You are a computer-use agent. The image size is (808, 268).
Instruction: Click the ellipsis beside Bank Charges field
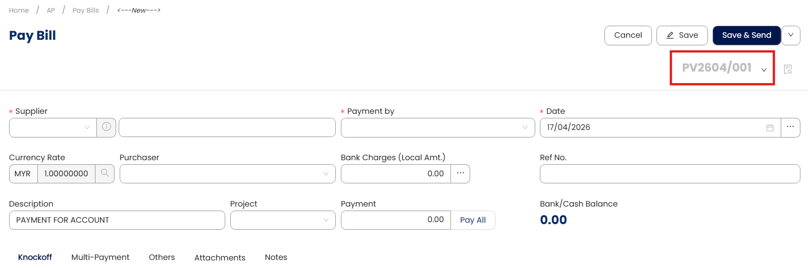pyautogui.click(x=460, y=173)
